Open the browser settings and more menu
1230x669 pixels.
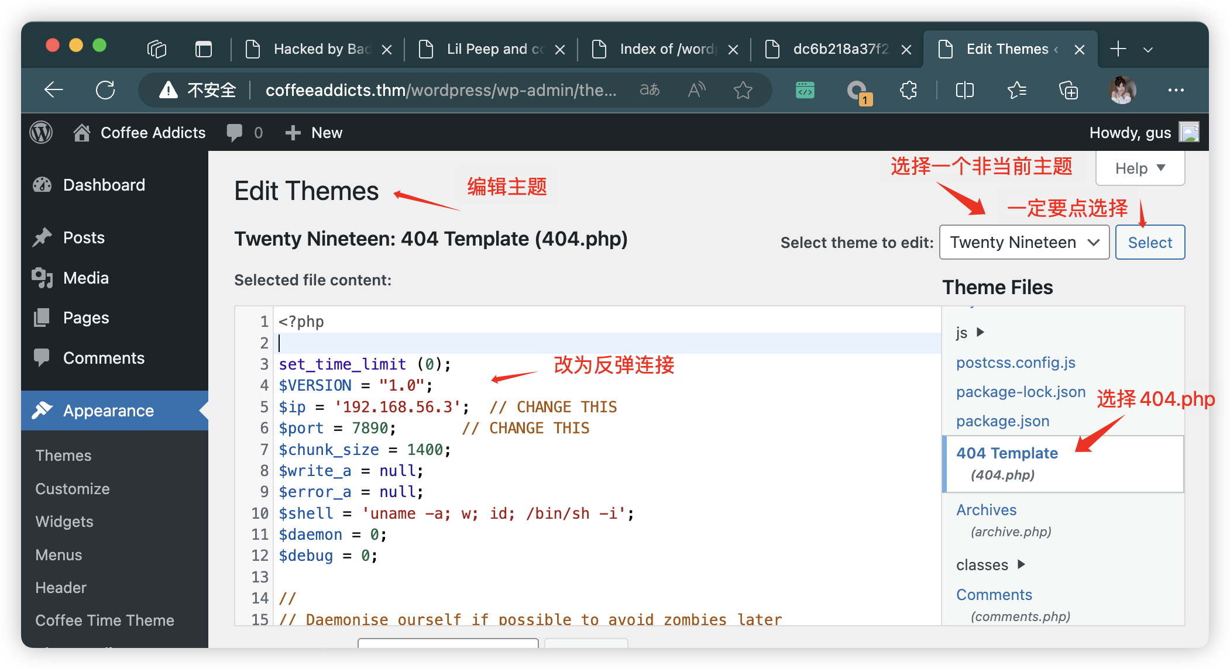tap(1176, 90)
